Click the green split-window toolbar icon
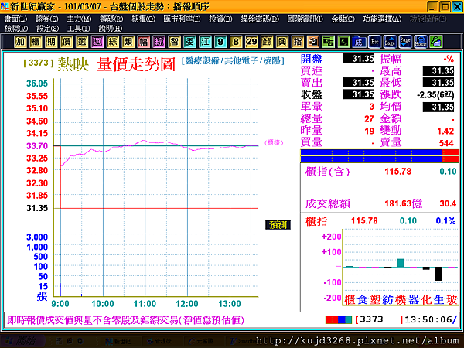Viewport: 464px width, 348px height. click(328, 42)
